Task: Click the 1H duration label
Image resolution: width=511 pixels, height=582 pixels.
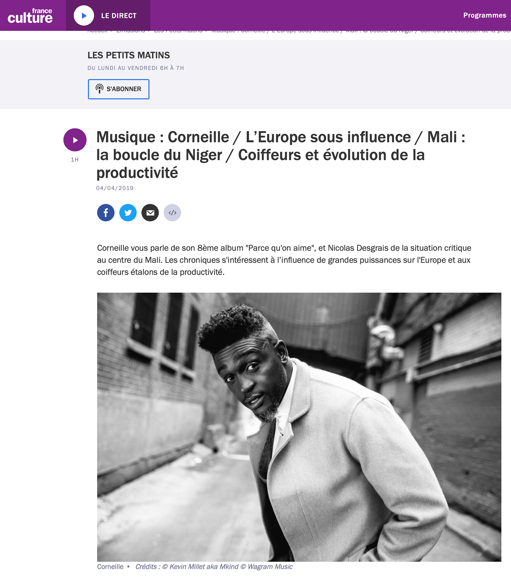Action: pos(75,160)
